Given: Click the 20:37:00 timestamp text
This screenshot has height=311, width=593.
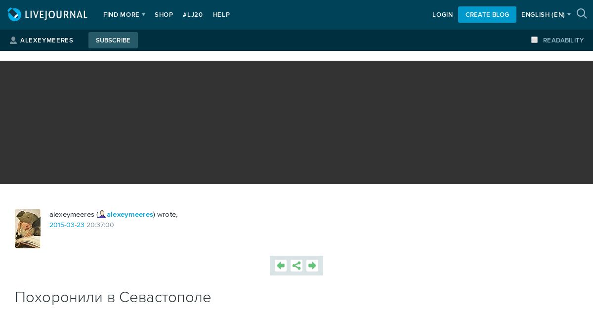Looking at the screenshot, I should [x=100, y=225].
